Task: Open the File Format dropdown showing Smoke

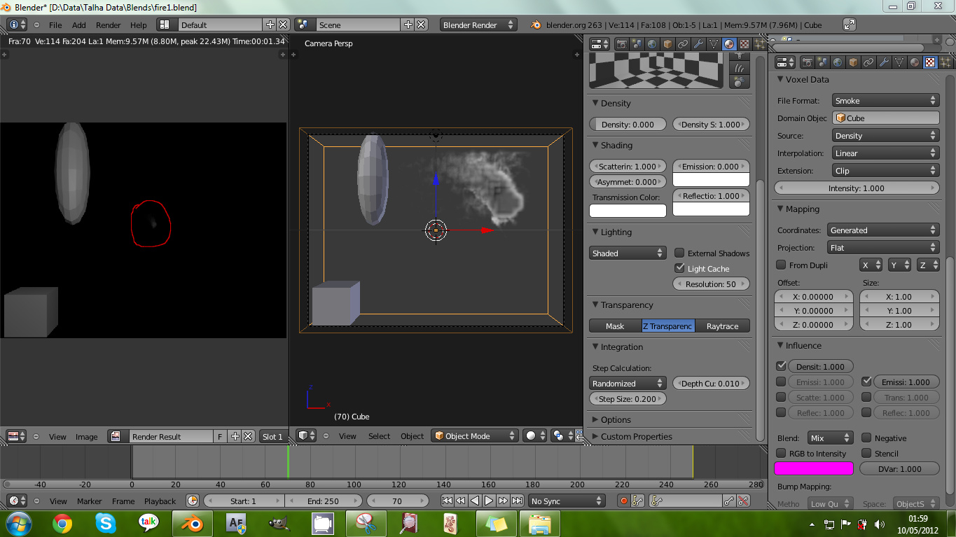Action: 885,100
